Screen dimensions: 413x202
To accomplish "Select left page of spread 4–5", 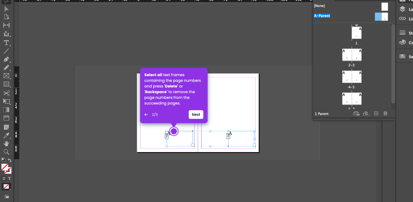I will click(x=347, y=77).
